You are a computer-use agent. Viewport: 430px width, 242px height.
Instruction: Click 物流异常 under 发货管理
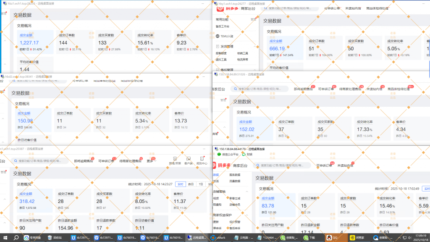coord(243,60)
